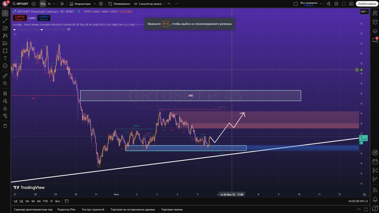Open quick search in the top bar
379x213 pixels.
pyautogui.click(x=329, y=4)
